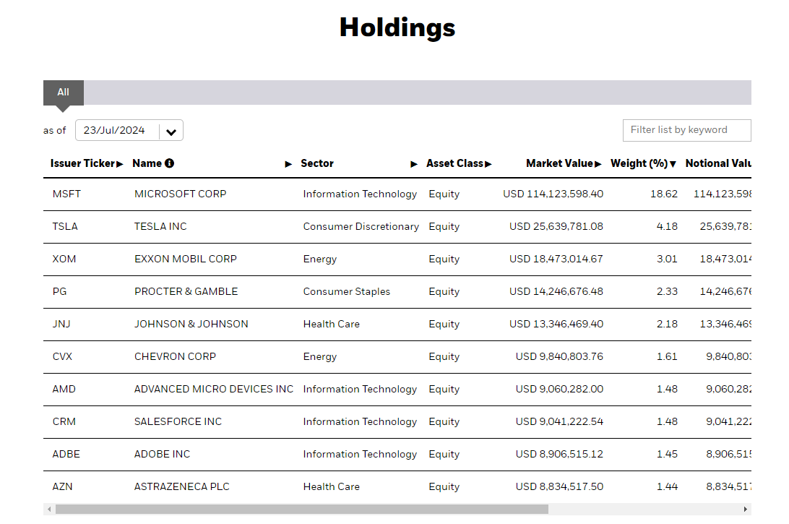
Task: Click Energy sector in Exxon row
Action: click(x=320, y=259)
